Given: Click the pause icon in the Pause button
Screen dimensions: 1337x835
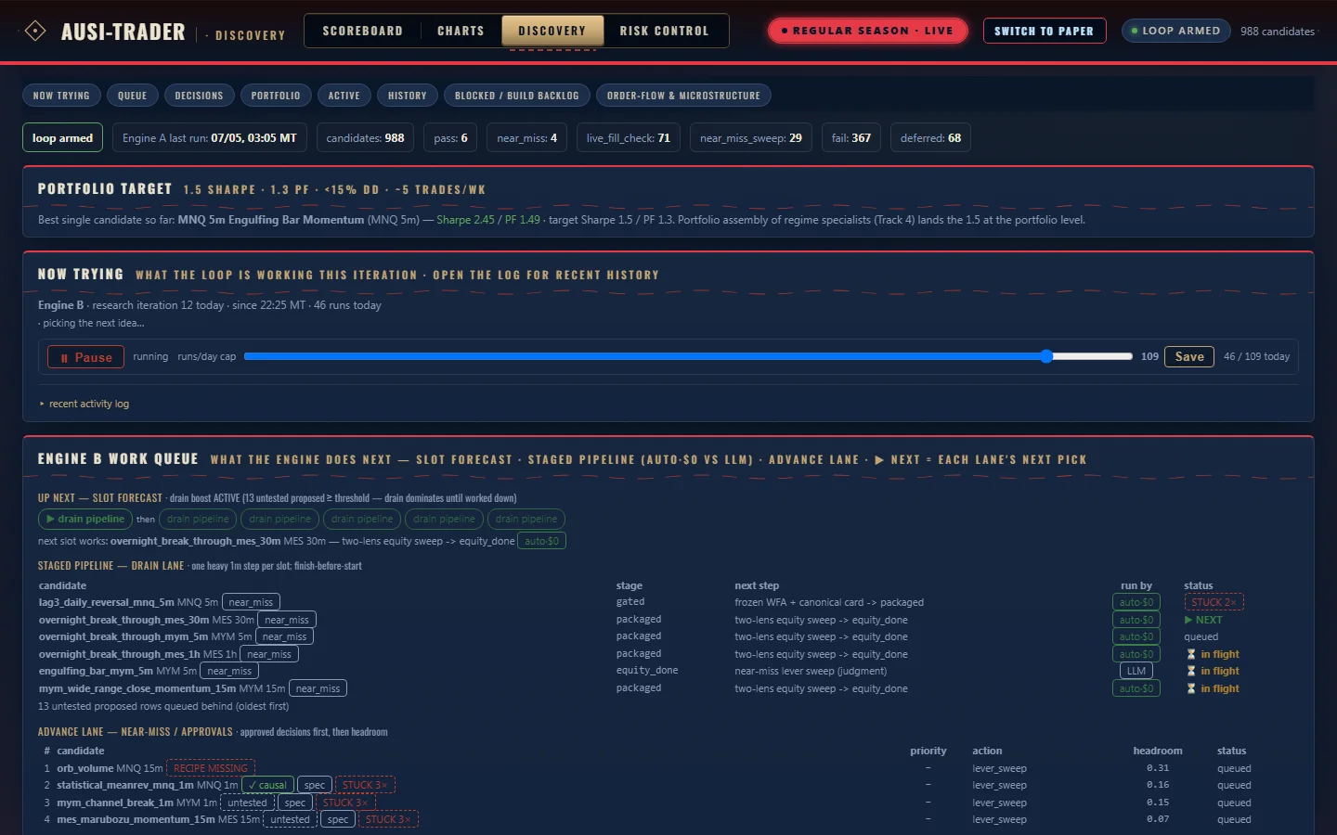Looking at the screenshot, I should pyautogui.click(x=64, y=357).
